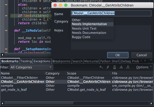Click the export bookmarks upload icon
154x107 pixels.
pos(128,67)
